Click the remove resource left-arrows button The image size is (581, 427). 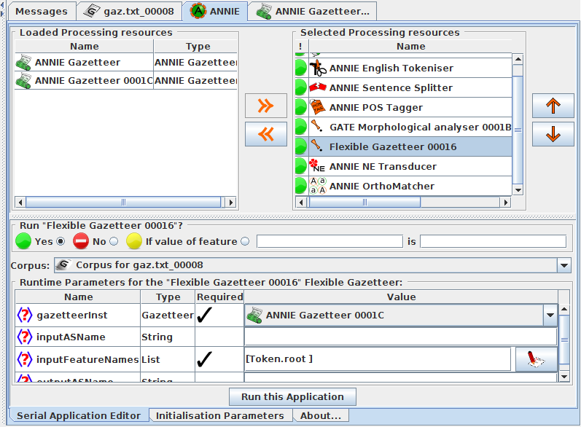[x=266, y=134]
